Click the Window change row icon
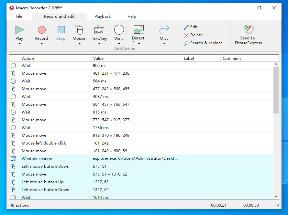This screenshot has width=288, height=215. [13, 159]
